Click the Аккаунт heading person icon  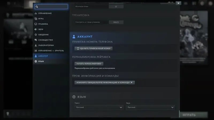tap(74, 37)
